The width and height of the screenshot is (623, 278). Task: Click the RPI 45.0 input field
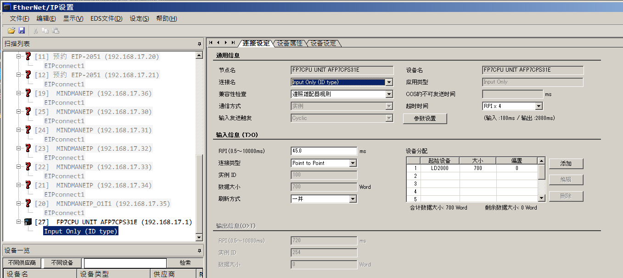click(324, 151)
